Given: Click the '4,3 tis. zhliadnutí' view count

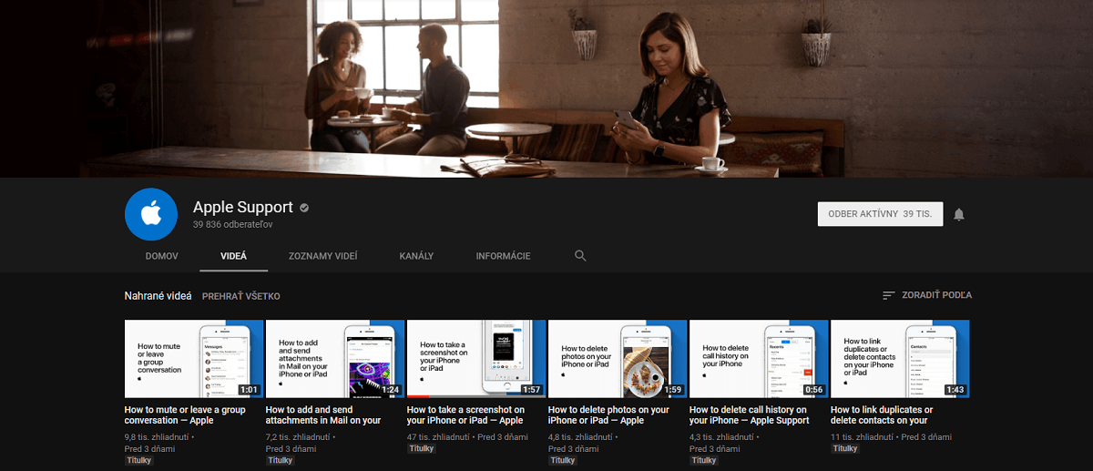Looking at the screenshot, I should pos(721,437).
